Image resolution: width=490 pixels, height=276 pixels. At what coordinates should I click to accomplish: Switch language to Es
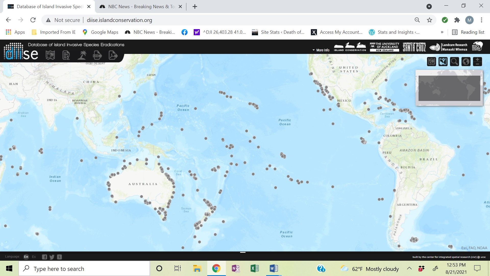(x=34, y=257)
